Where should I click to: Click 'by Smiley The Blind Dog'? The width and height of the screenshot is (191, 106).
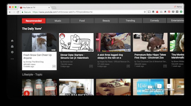[33, 62]
